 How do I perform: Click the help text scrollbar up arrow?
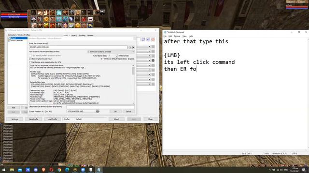click(x=133, y=66)
